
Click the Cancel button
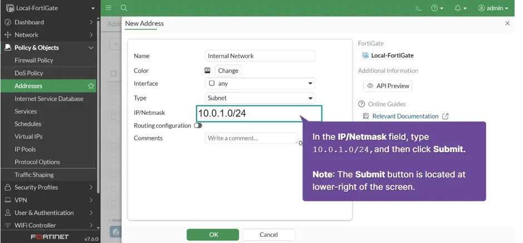pyautogui.click(x=269, y=235)
